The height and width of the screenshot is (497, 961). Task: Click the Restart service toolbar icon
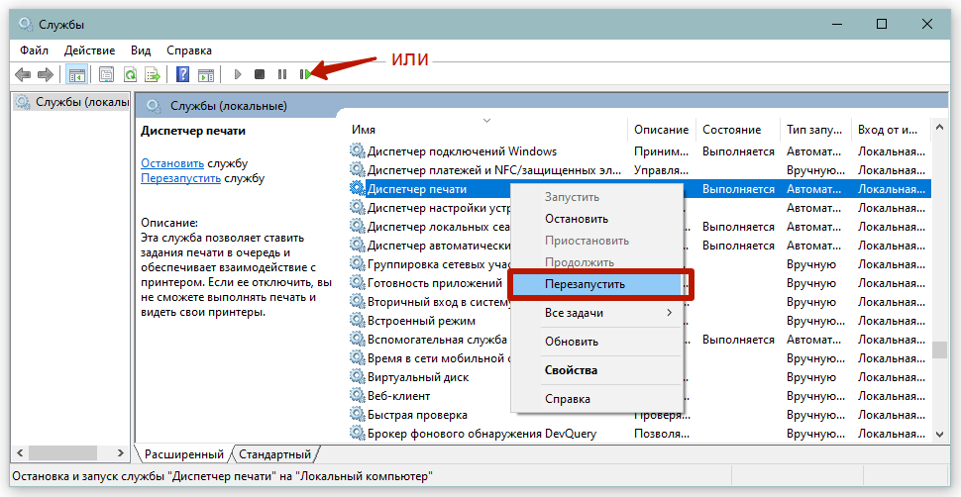pos(305,74)
